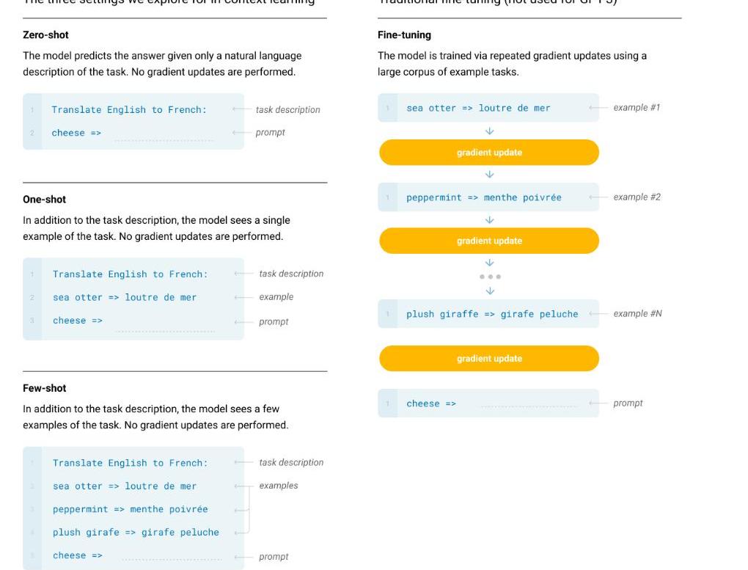Click the arrow pointing to Zero-shot task description
The width and height of the screenshot is (748, 570).
[x=241, y=109]
